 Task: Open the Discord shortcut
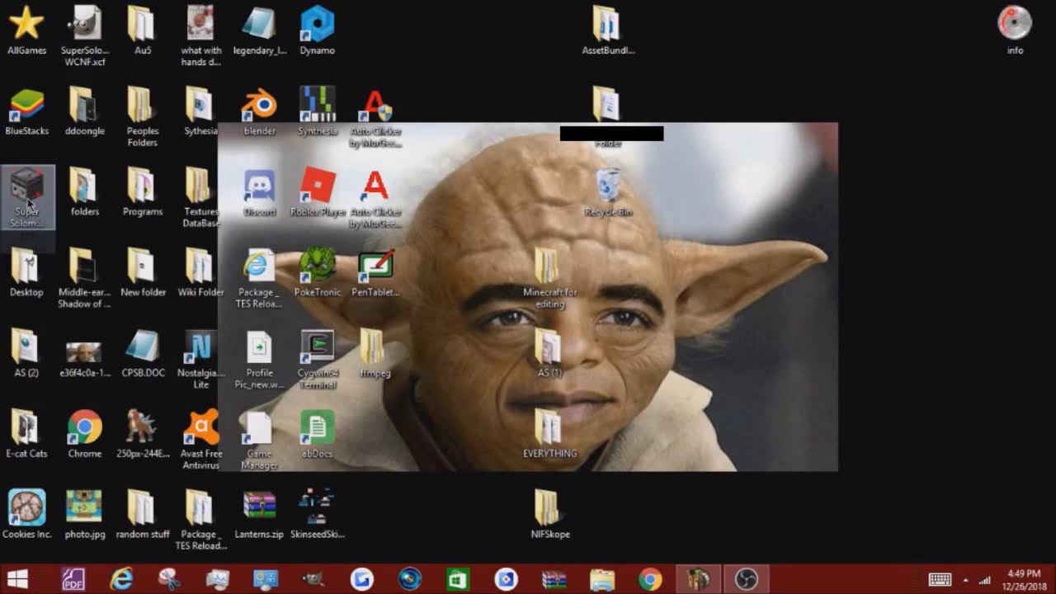pyautogui.click(x=259, y=192)
